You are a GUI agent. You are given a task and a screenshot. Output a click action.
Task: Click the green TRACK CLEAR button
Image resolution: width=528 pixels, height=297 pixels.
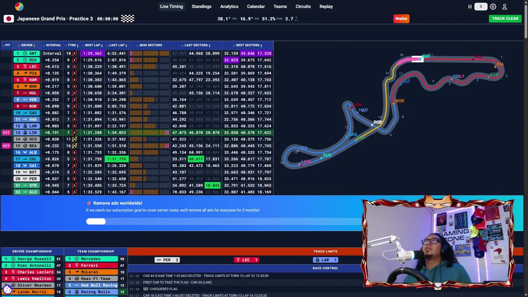click(505, 19)
